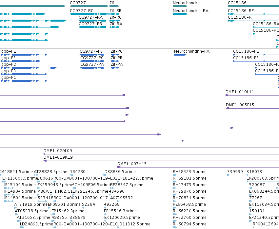279x229 pixels.
Task: Click transcript CG15186-RF
Action: 253,21
